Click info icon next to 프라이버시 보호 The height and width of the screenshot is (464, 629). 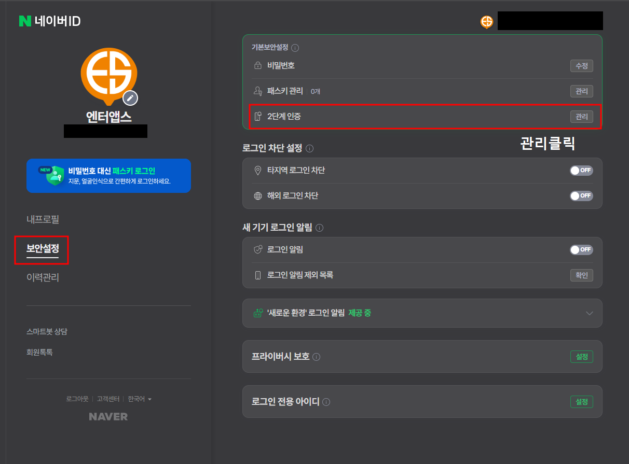(x=317, y=357)
